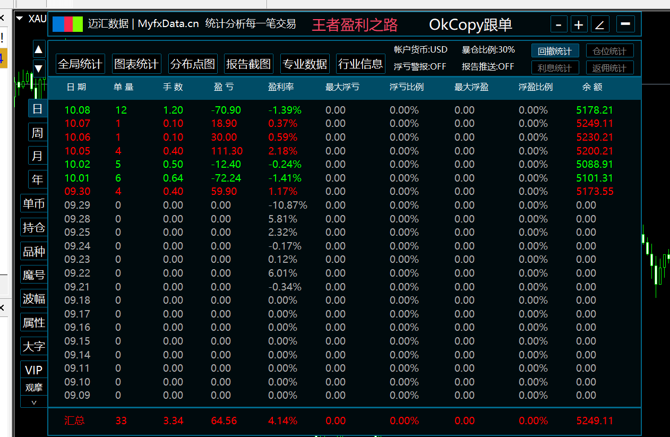The image size is (670, 437).
Task: Click the plus button in the title bar
Action: 579,24
